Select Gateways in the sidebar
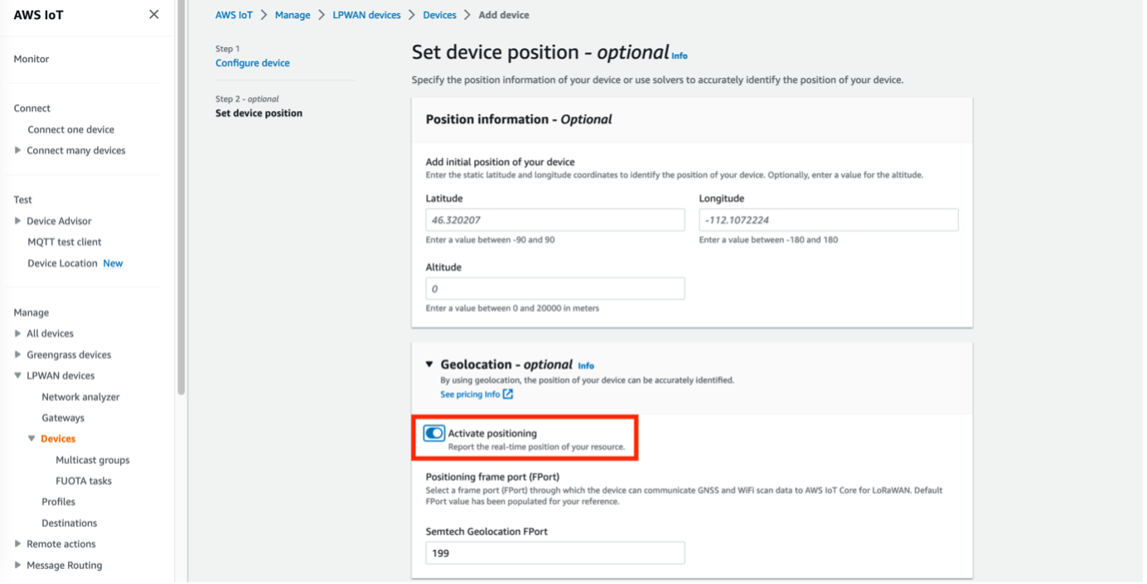The height and width of the screenshot is (584, 1147). click(x=63, y=418)
